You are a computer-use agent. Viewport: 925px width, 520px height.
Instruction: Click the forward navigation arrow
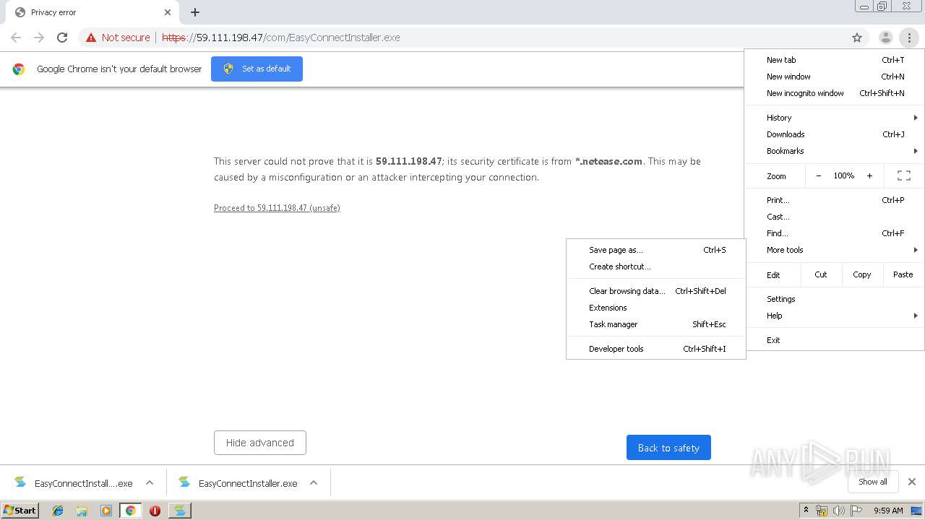(39, 38)
